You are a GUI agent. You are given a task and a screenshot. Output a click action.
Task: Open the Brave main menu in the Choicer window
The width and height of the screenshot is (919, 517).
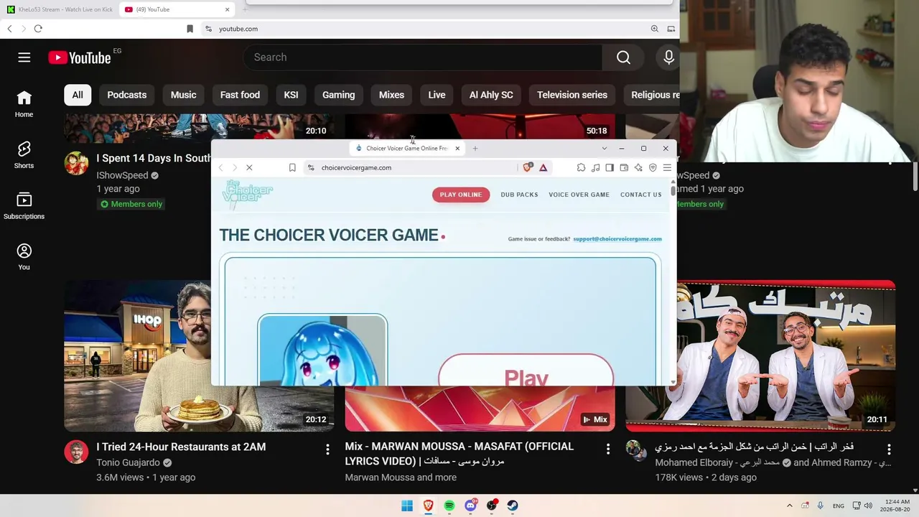(667, 167)
